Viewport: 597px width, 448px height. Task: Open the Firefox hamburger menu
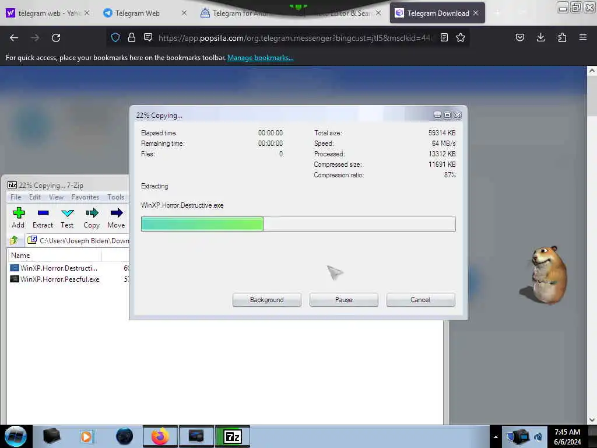pos(583,37)
